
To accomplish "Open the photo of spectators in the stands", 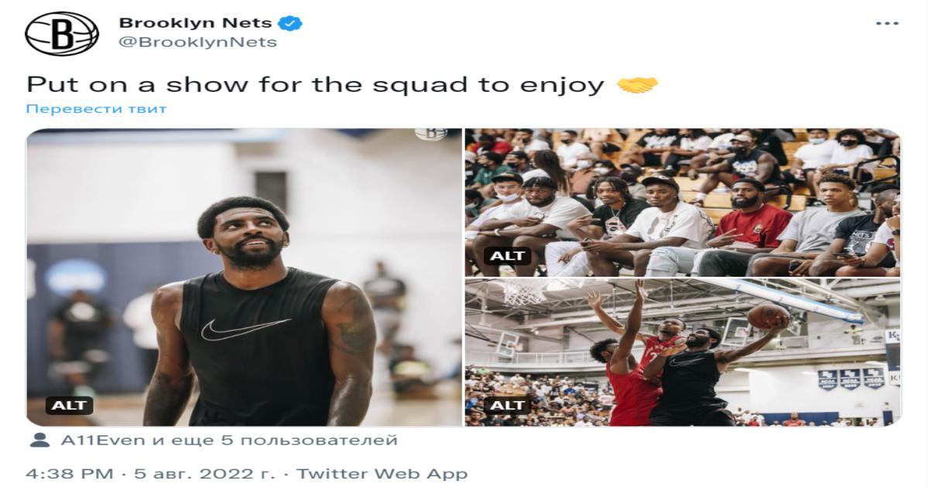I will click(683, 203).
